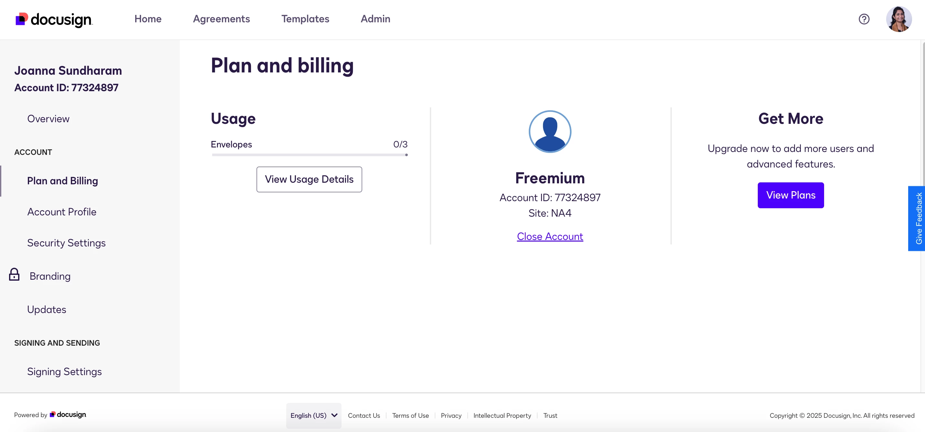
Task: Open the user profile avatar menu
Action: [x=898, y=19]
